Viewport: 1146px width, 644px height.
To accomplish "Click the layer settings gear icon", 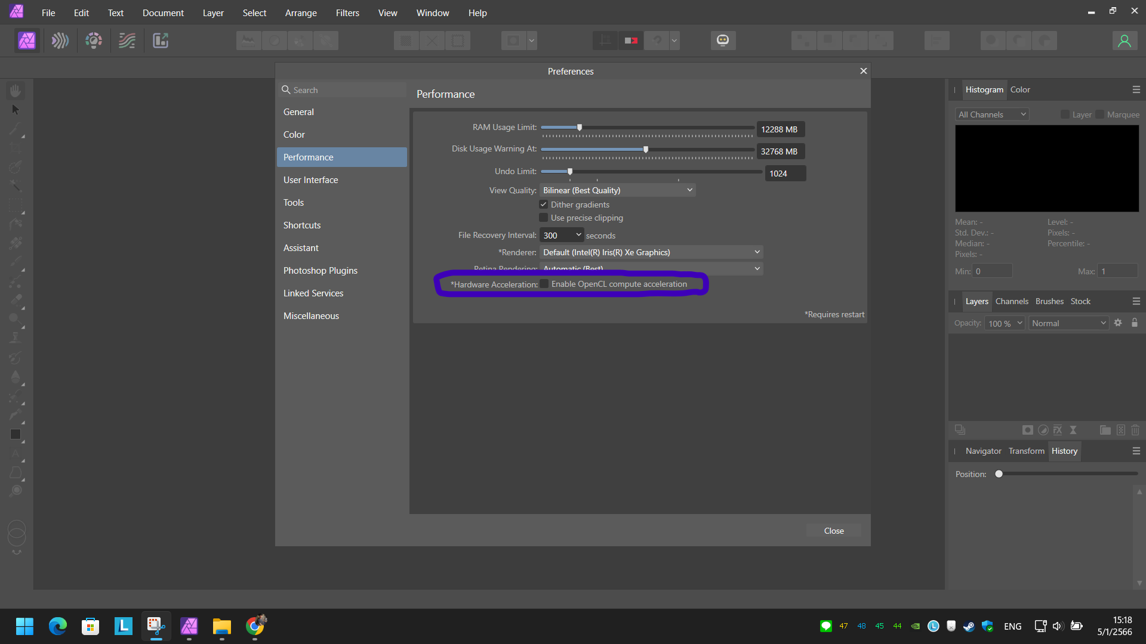I will pyautogui.click(x=1118, y=323).
